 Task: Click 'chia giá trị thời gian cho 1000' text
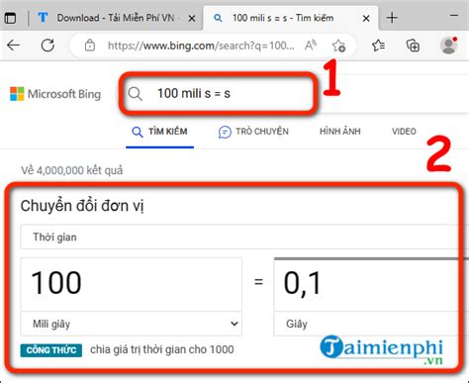tap(162, 349)
